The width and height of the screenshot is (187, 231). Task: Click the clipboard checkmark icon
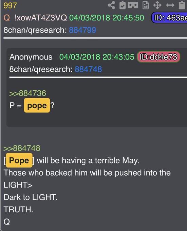[123, 5]
